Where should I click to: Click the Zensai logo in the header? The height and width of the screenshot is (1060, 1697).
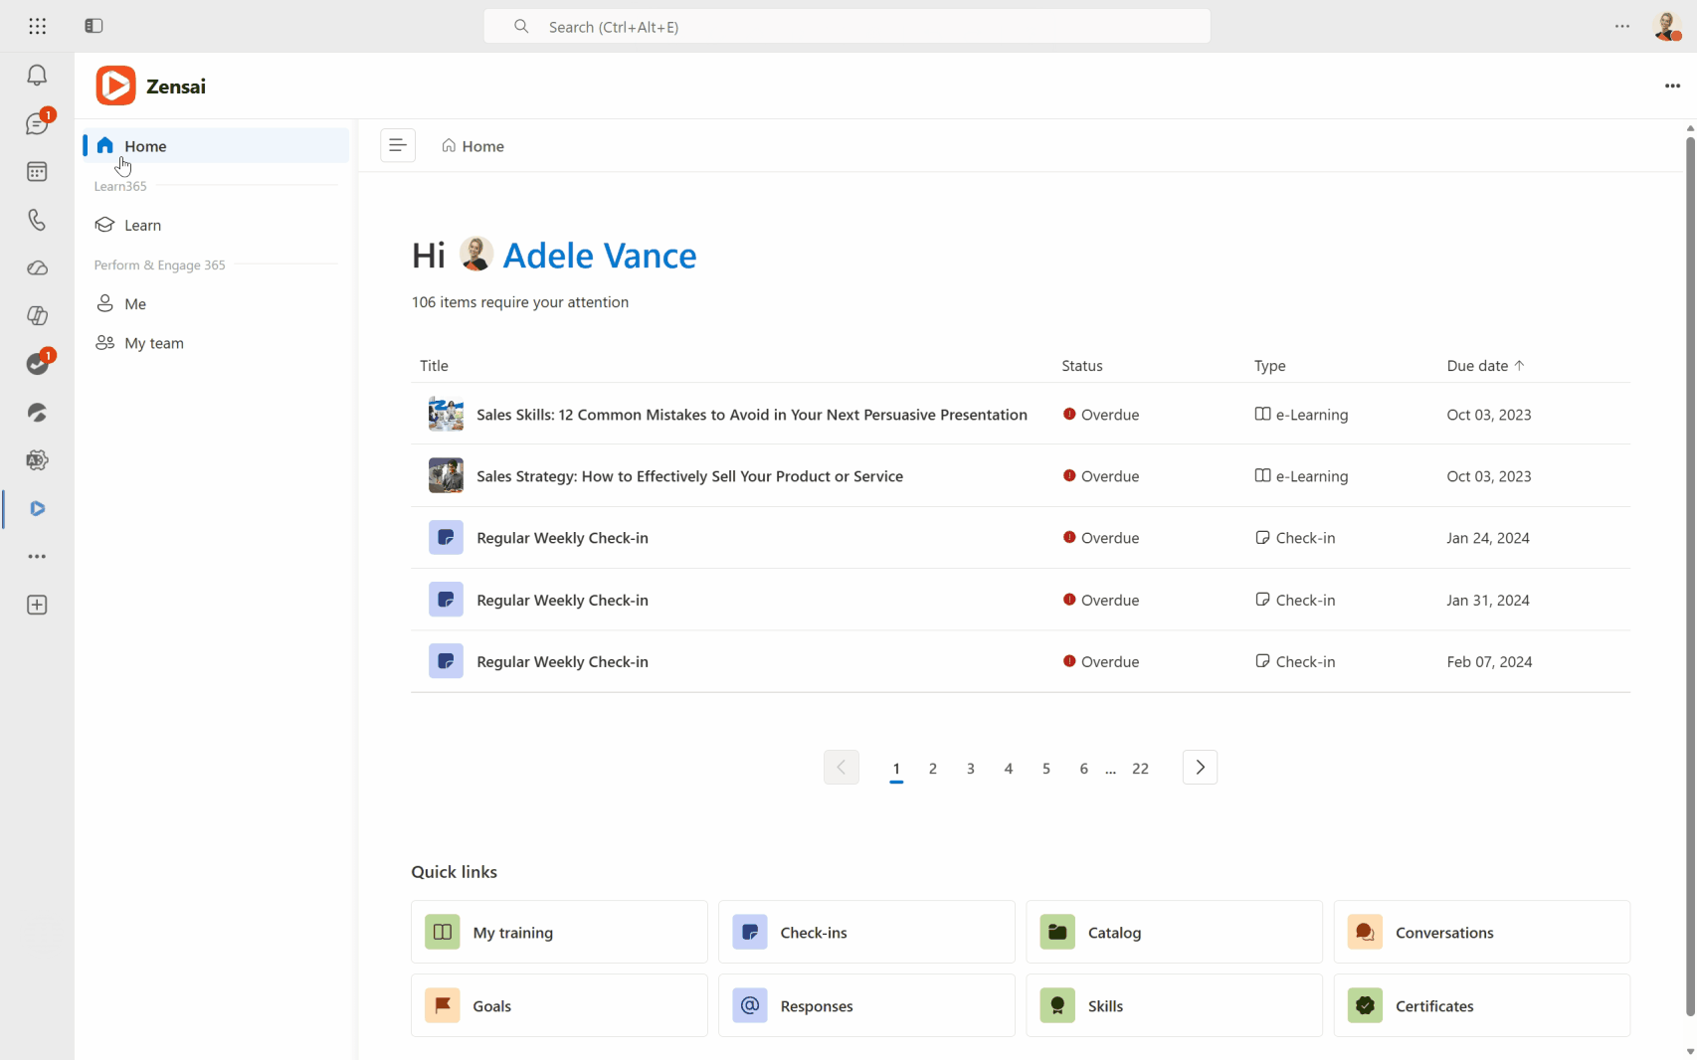tap(115, 86)
